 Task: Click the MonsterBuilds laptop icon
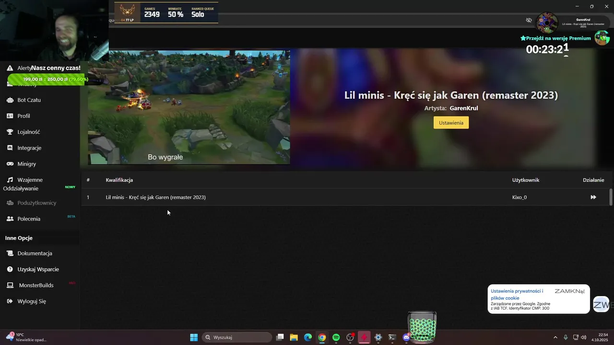10,285
